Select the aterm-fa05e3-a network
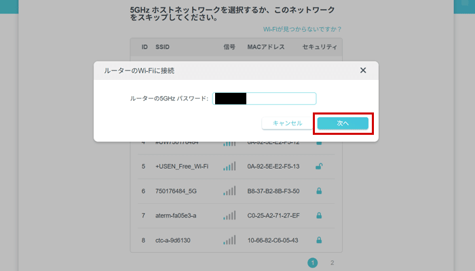475x271 pixels. (x=236, y=215)
